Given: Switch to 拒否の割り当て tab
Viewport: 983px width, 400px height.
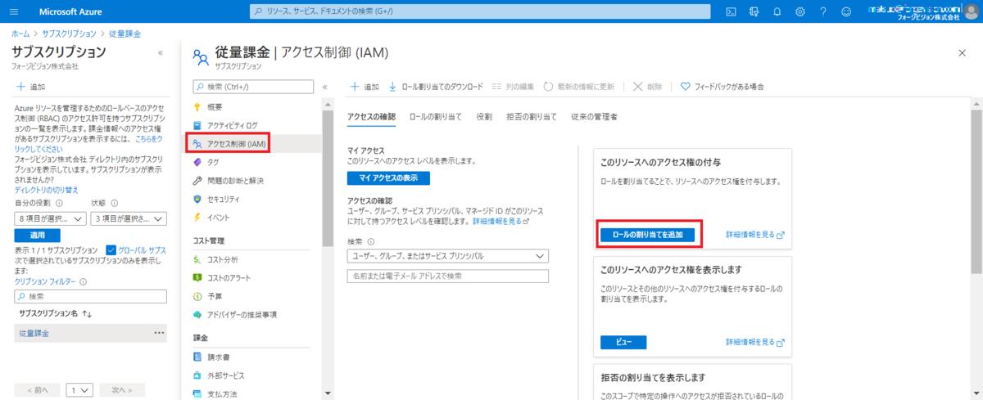Looking at the screenshot, I should pos(532,117).
